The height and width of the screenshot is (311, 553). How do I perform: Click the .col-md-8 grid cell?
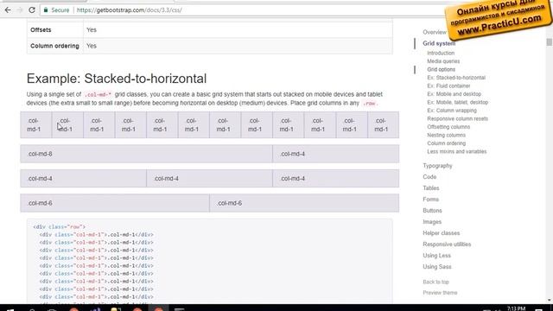coord(146,154)
